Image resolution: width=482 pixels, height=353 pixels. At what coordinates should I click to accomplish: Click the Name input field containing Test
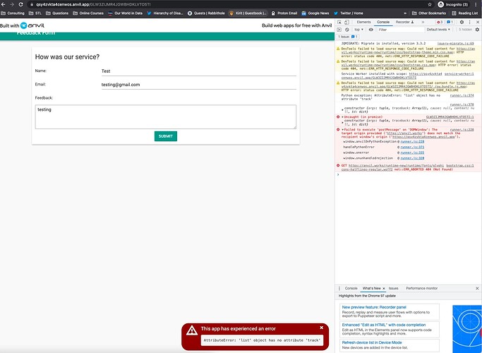[198, 71]
